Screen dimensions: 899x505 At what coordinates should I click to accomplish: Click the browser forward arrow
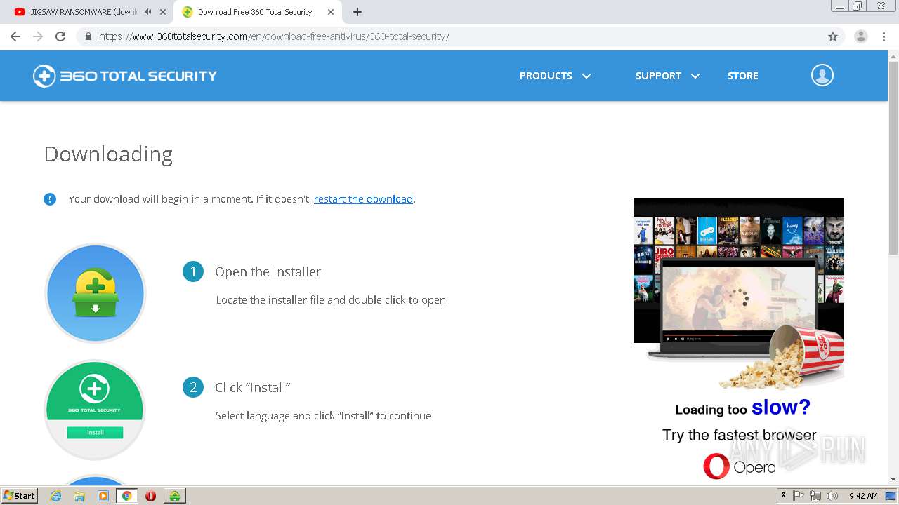(x=38, y=36)
